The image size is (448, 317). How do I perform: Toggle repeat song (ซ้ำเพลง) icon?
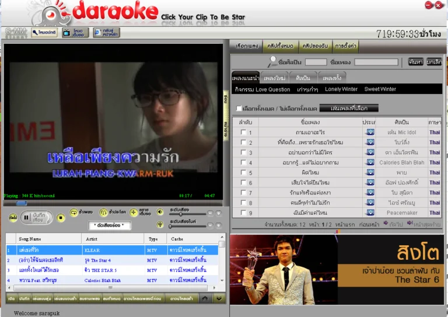point(73,213)
